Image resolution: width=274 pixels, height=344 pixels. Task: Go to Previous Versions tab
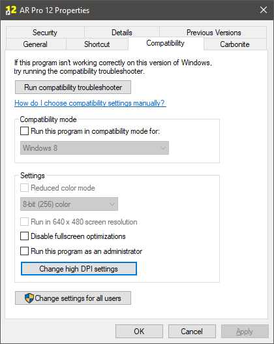pyautogui.click(x=213, y=33)
